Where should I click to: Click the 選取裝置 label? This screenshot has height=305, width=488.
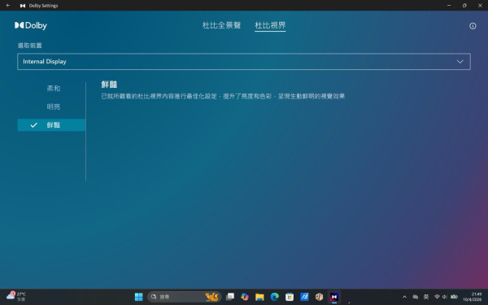pyautogui.click(x=29, y=46)
